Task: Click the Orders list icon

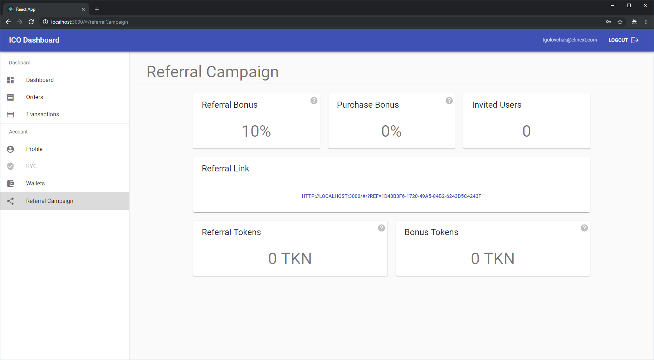Action: tap(10, 97)
